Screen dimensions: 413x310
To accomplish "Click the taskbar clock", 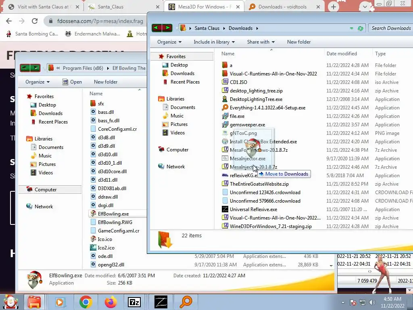I will click(x=392, y=302).
